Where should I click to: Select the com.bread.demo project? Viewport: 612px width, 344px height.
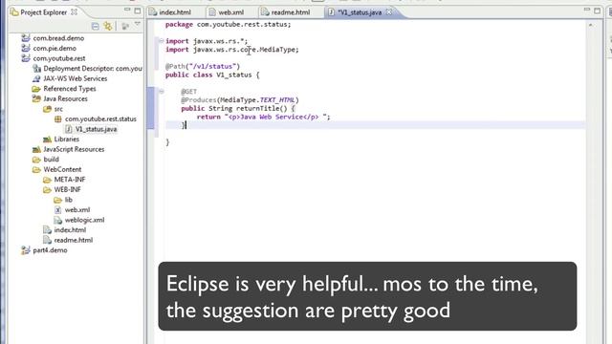[58, 38]
